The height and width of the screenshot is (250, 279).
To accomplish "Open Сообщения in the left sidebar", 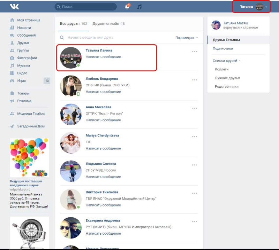I will 27,35.
